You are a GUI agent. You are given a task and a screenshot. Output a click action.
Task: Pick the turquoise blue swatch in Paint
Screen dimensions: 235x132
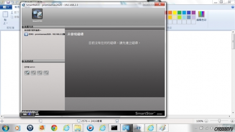pyautogui.click(x=184, y=12)
